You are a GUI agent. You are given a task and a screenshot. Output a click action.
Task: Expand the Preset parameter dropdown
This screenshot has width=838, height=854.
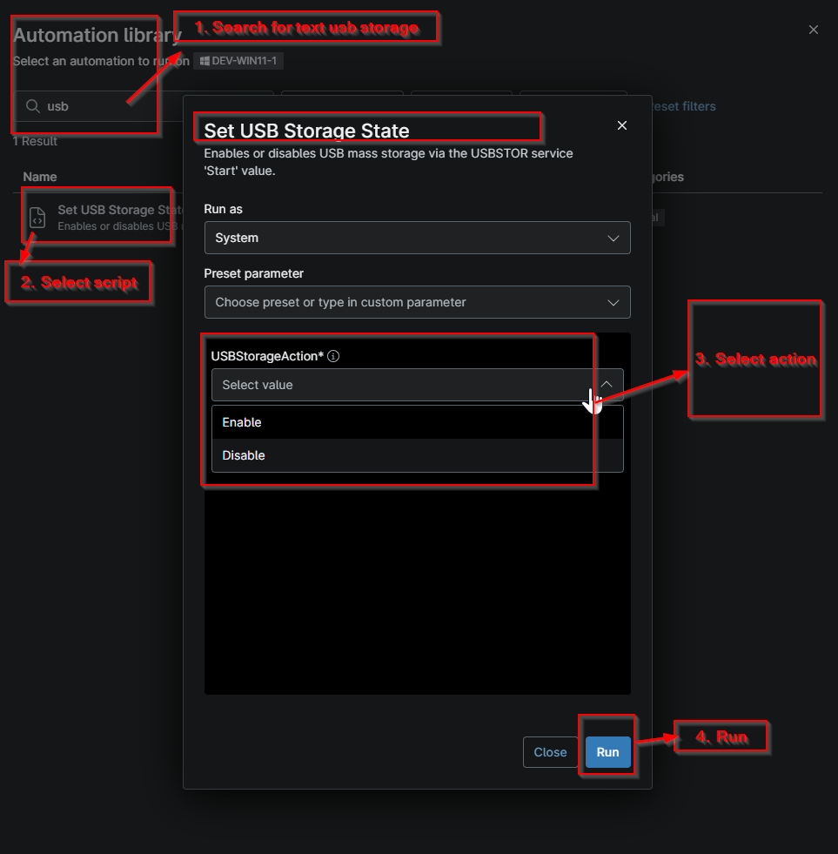point(418,302)
